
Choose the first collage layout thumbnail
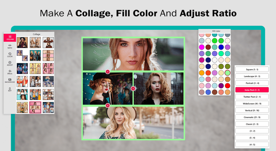pyautogui.click(x=22, y=42)
